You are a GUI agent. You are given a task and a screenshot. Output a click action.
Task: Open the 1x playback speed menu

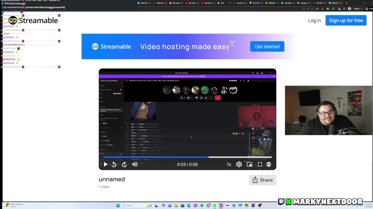pyautogui.click(x=229, y=165)
